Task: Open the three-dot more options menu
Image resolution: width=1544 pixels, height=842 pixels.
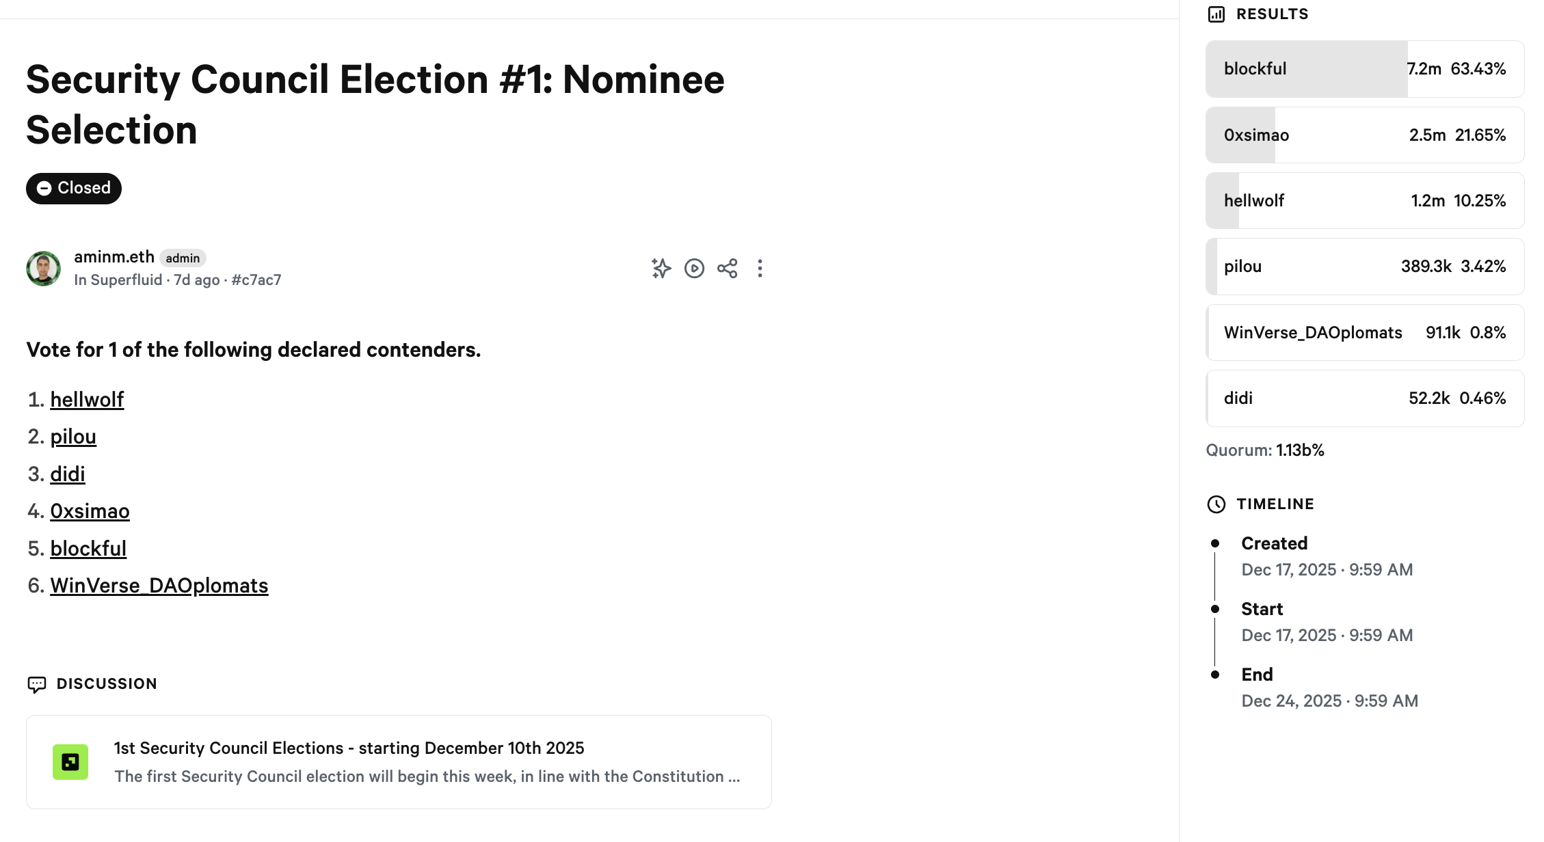Action: tap(760, 268)
